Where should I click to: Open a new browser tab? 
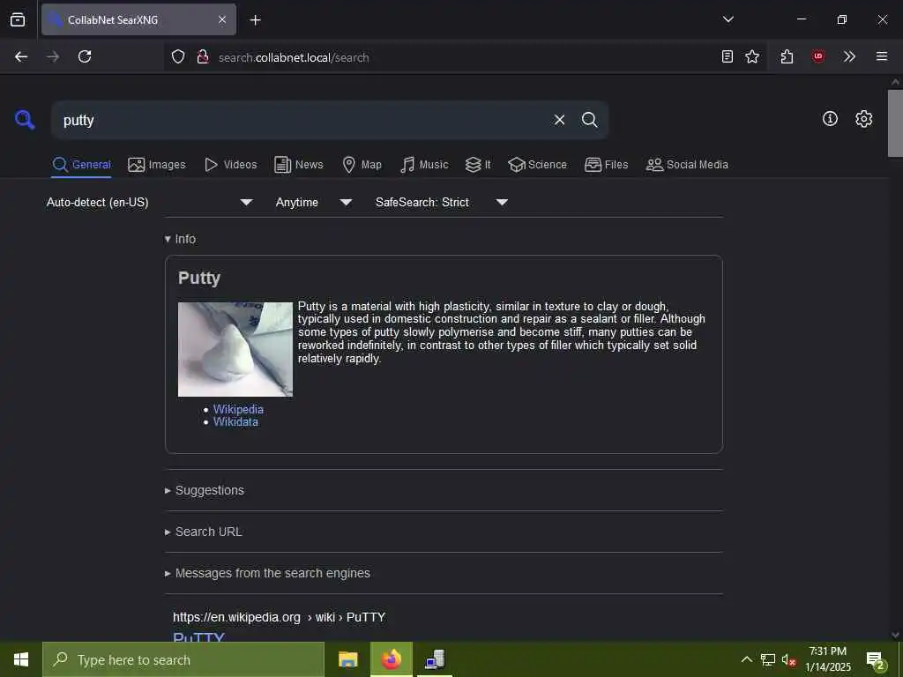tap(255, 20)
